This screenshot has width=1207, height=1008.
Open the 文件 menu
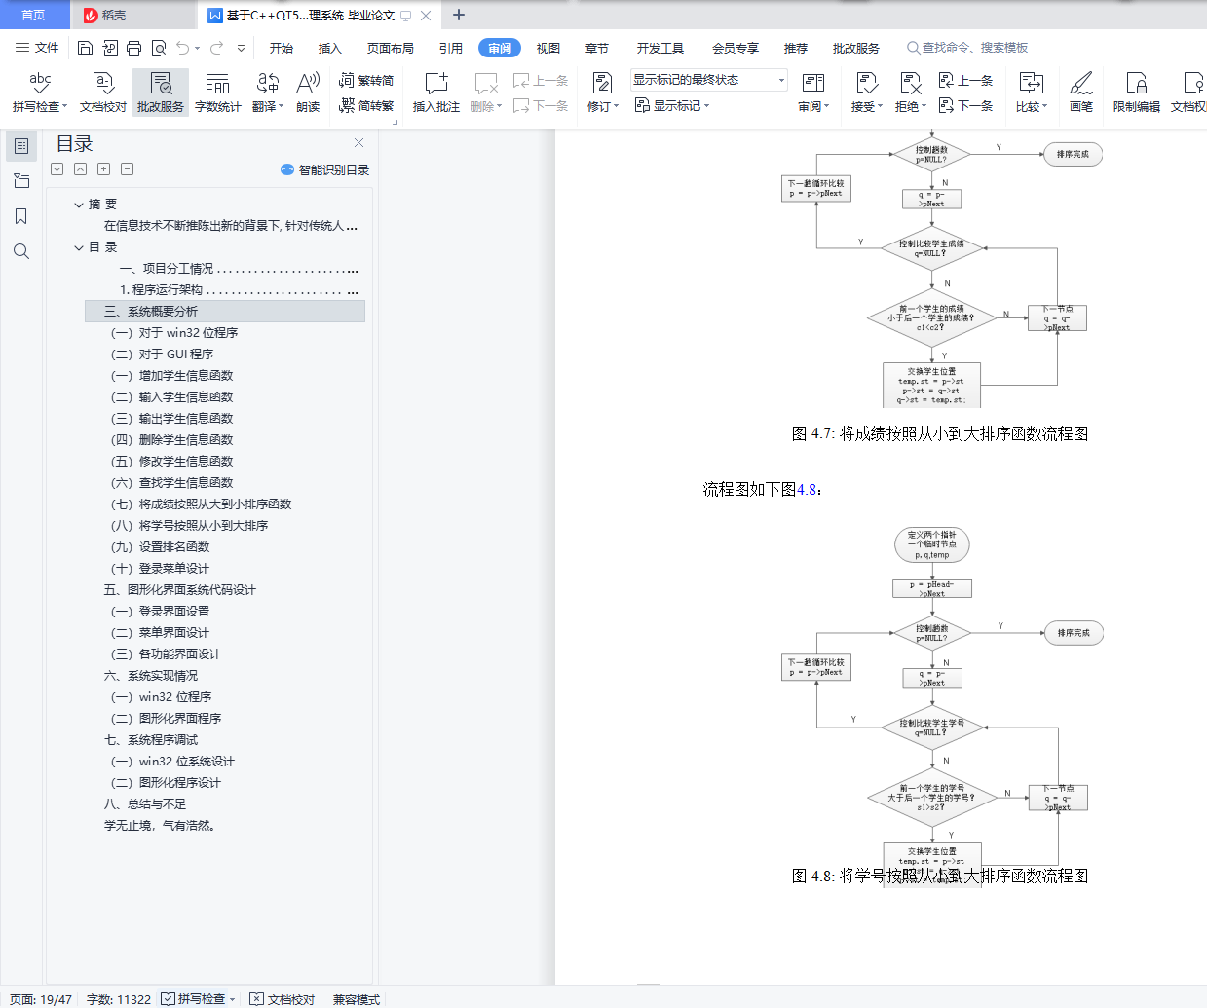pos(37,48)
